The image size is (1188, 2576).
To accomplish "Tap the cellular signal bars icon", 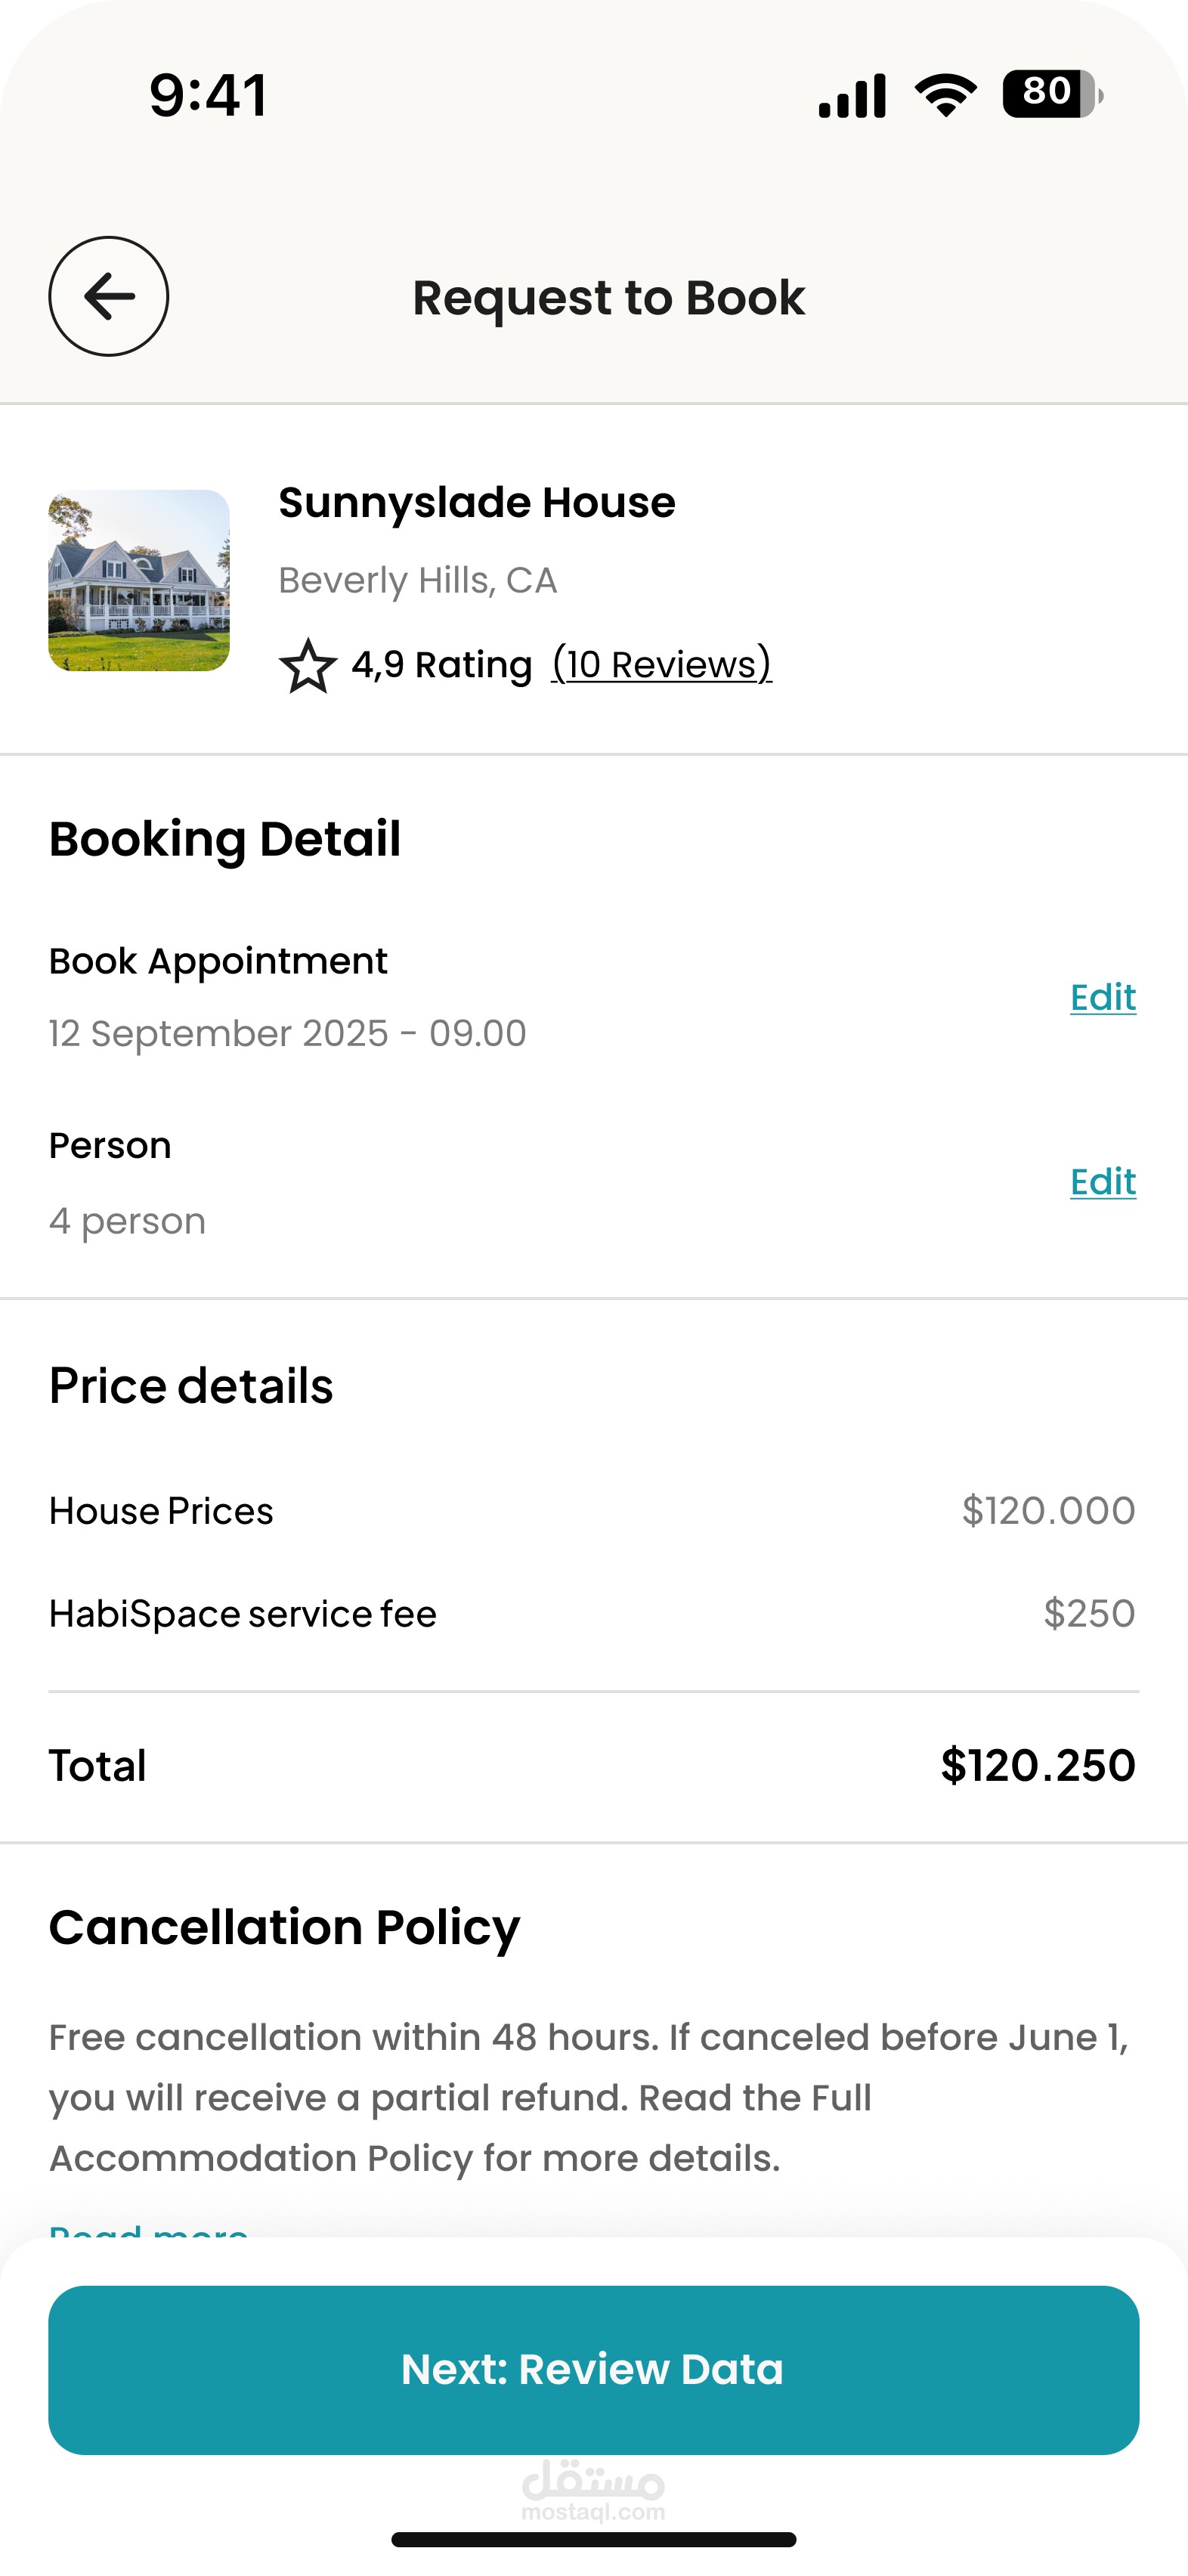I will click(x=852, y=95).
